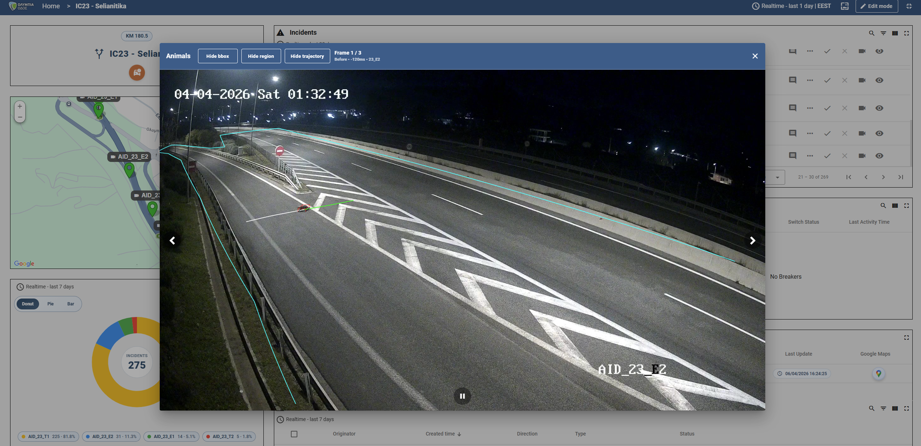Image resolution: width=921 pixels, height=446 pixels.
Task: Open filter options in Incidents panel
Action: [883, 33]
